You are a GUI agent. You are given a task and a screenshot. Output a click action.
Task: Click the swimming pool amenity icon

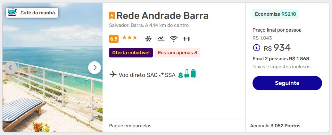161,39
